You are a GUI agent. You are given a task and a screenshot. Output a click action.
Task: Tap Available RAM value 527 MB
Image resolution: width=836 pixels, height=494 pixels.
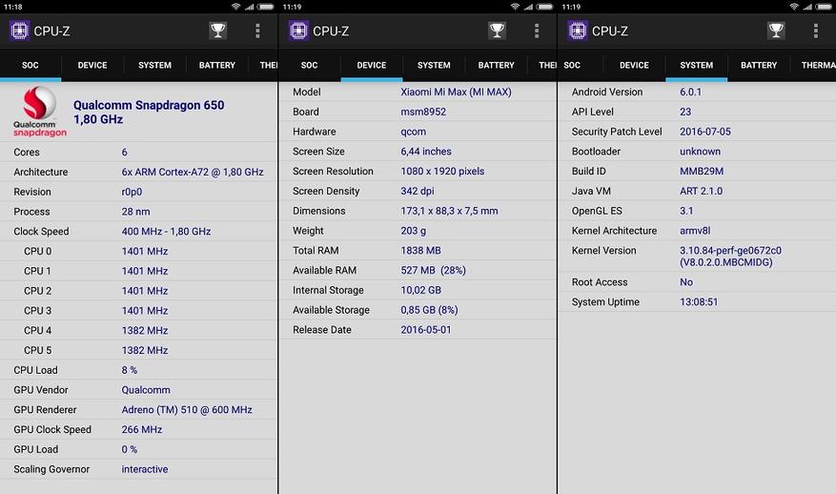tap(433, 270)
